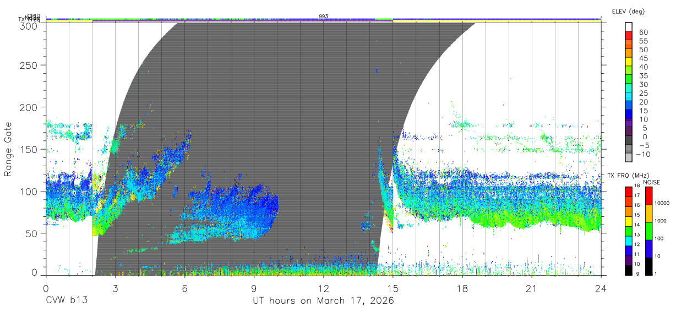Pick the yellow 40–45 segment of ELEV colorbar
Viewport: 676px width, 312px height.
629,62
